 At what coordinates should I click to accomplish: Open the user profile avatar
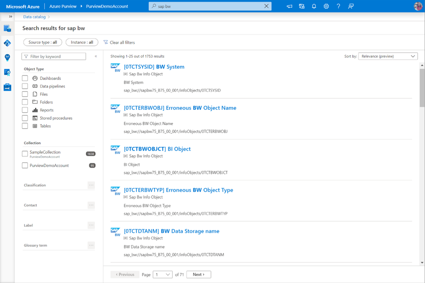pos(418,6)
